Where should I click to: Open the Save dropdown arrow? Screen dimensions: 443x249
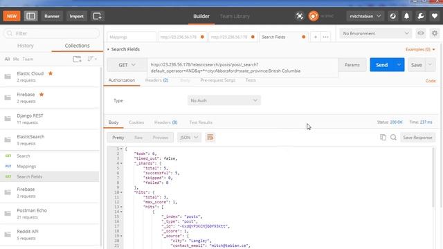[430, 65]
